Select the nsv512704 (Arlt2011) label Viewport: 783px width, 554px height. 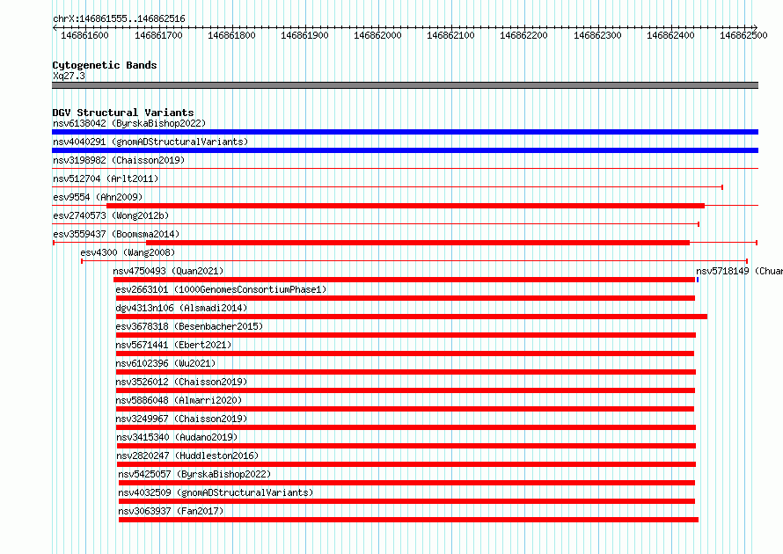[106, 179]
